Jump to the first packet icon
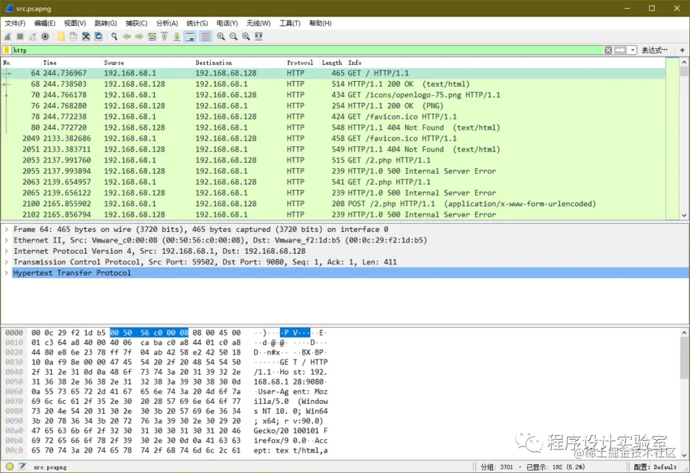The width and height of the screenshot is (690, 473). tap(164, 36)
